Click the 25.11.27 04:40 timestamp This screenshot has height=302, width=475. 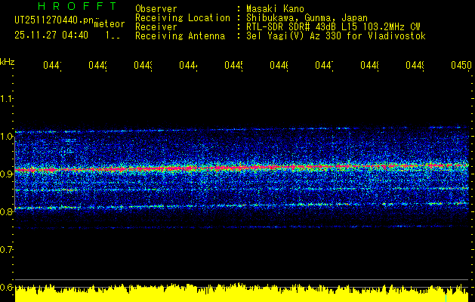(x=51, y=35)
